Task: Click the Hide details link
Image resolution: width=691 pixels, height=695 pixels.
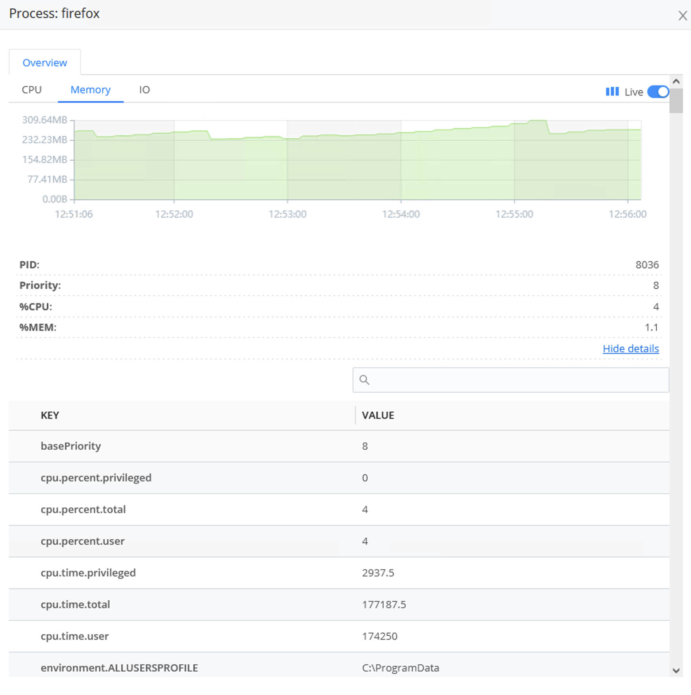Action: [x=630, y=349]
